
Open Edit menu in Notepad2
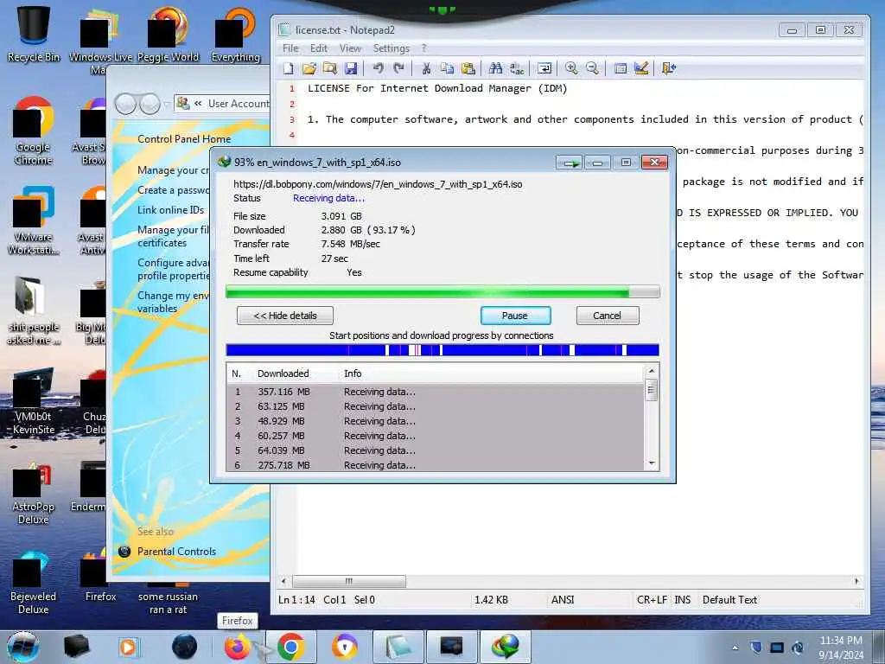(x=318, y=48)
